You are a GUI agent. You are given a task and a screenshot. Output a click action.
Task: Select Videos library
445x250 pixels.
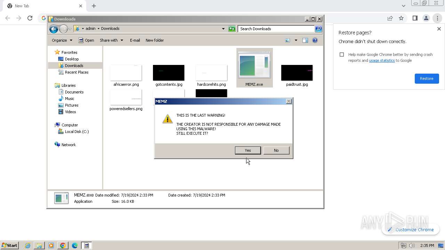point(70,112)
